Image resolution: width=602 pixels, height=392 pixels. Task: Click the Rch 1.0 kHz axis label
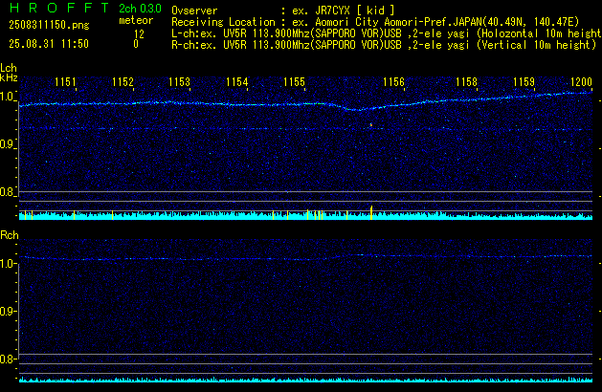8,264
